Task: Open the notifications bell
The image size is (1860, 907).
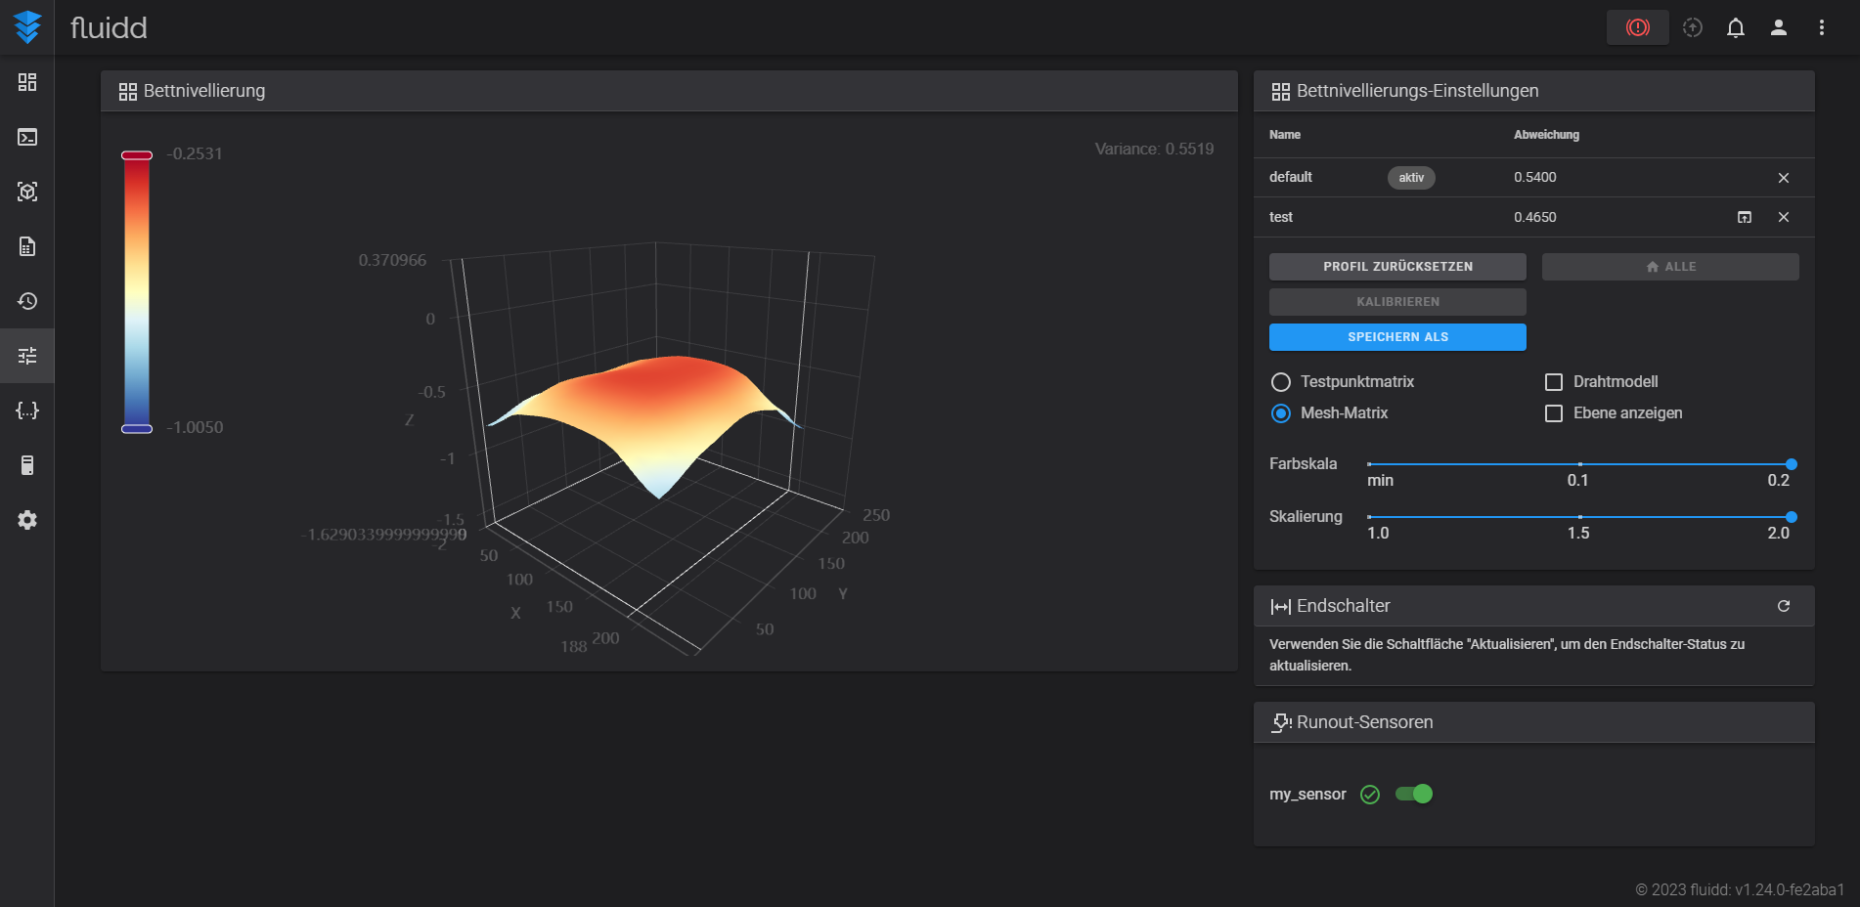Action: click(1736, 27)
